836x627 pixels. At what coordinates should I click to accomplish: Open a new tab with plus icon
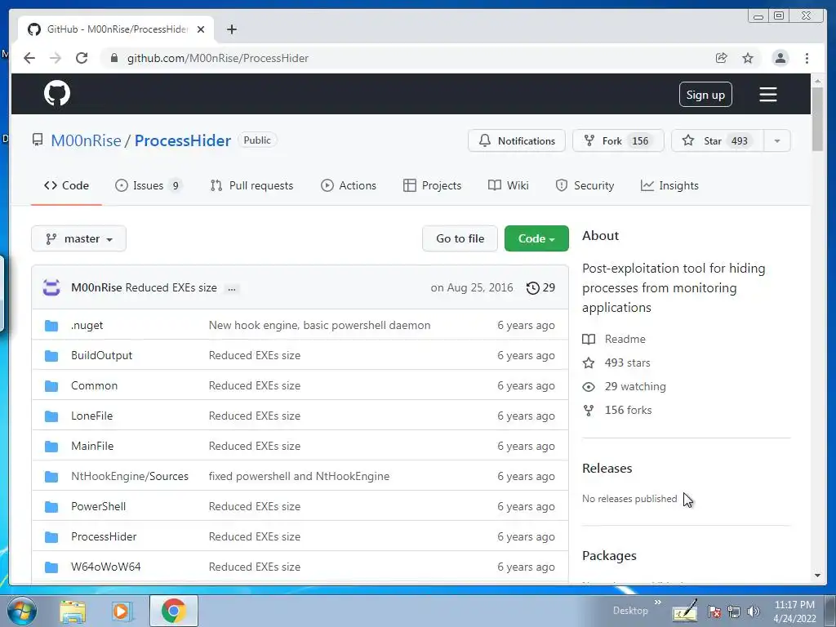231,29
